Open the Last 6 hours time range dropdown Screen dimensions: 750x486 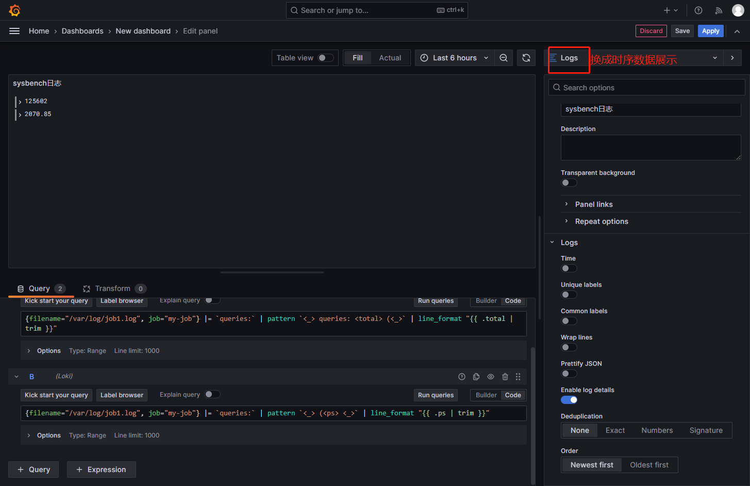[x=455, y=58]
